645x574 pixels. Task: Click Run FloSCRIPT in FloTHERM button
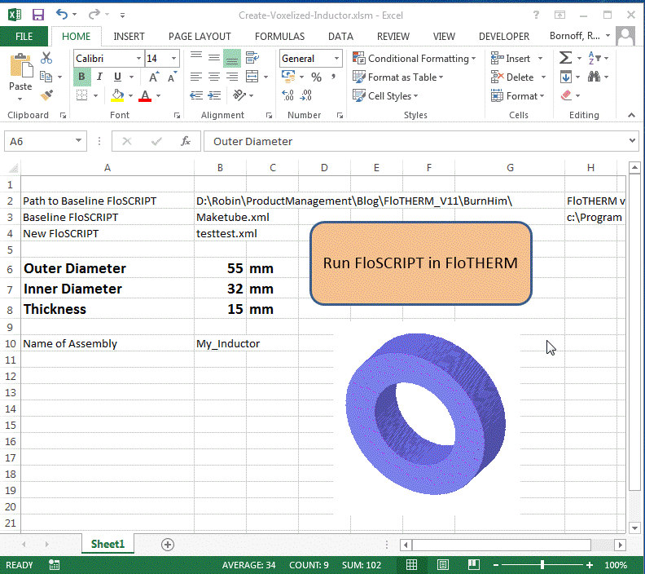tap(421, 263)
